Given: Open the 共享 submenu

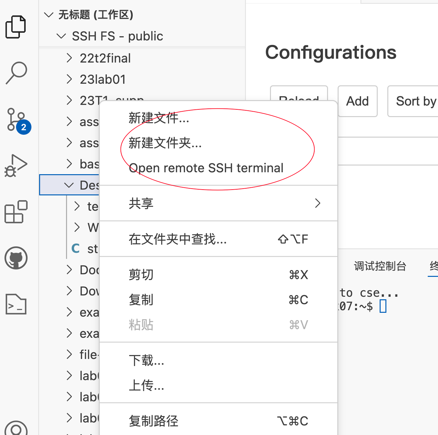Looking at the screenshot, I should tap(218, 203).
